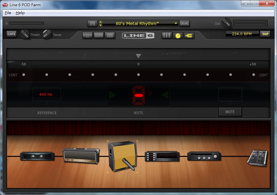Open the Help menu
This screenshot has height=195, width=277.
click(x=20, y=13)
